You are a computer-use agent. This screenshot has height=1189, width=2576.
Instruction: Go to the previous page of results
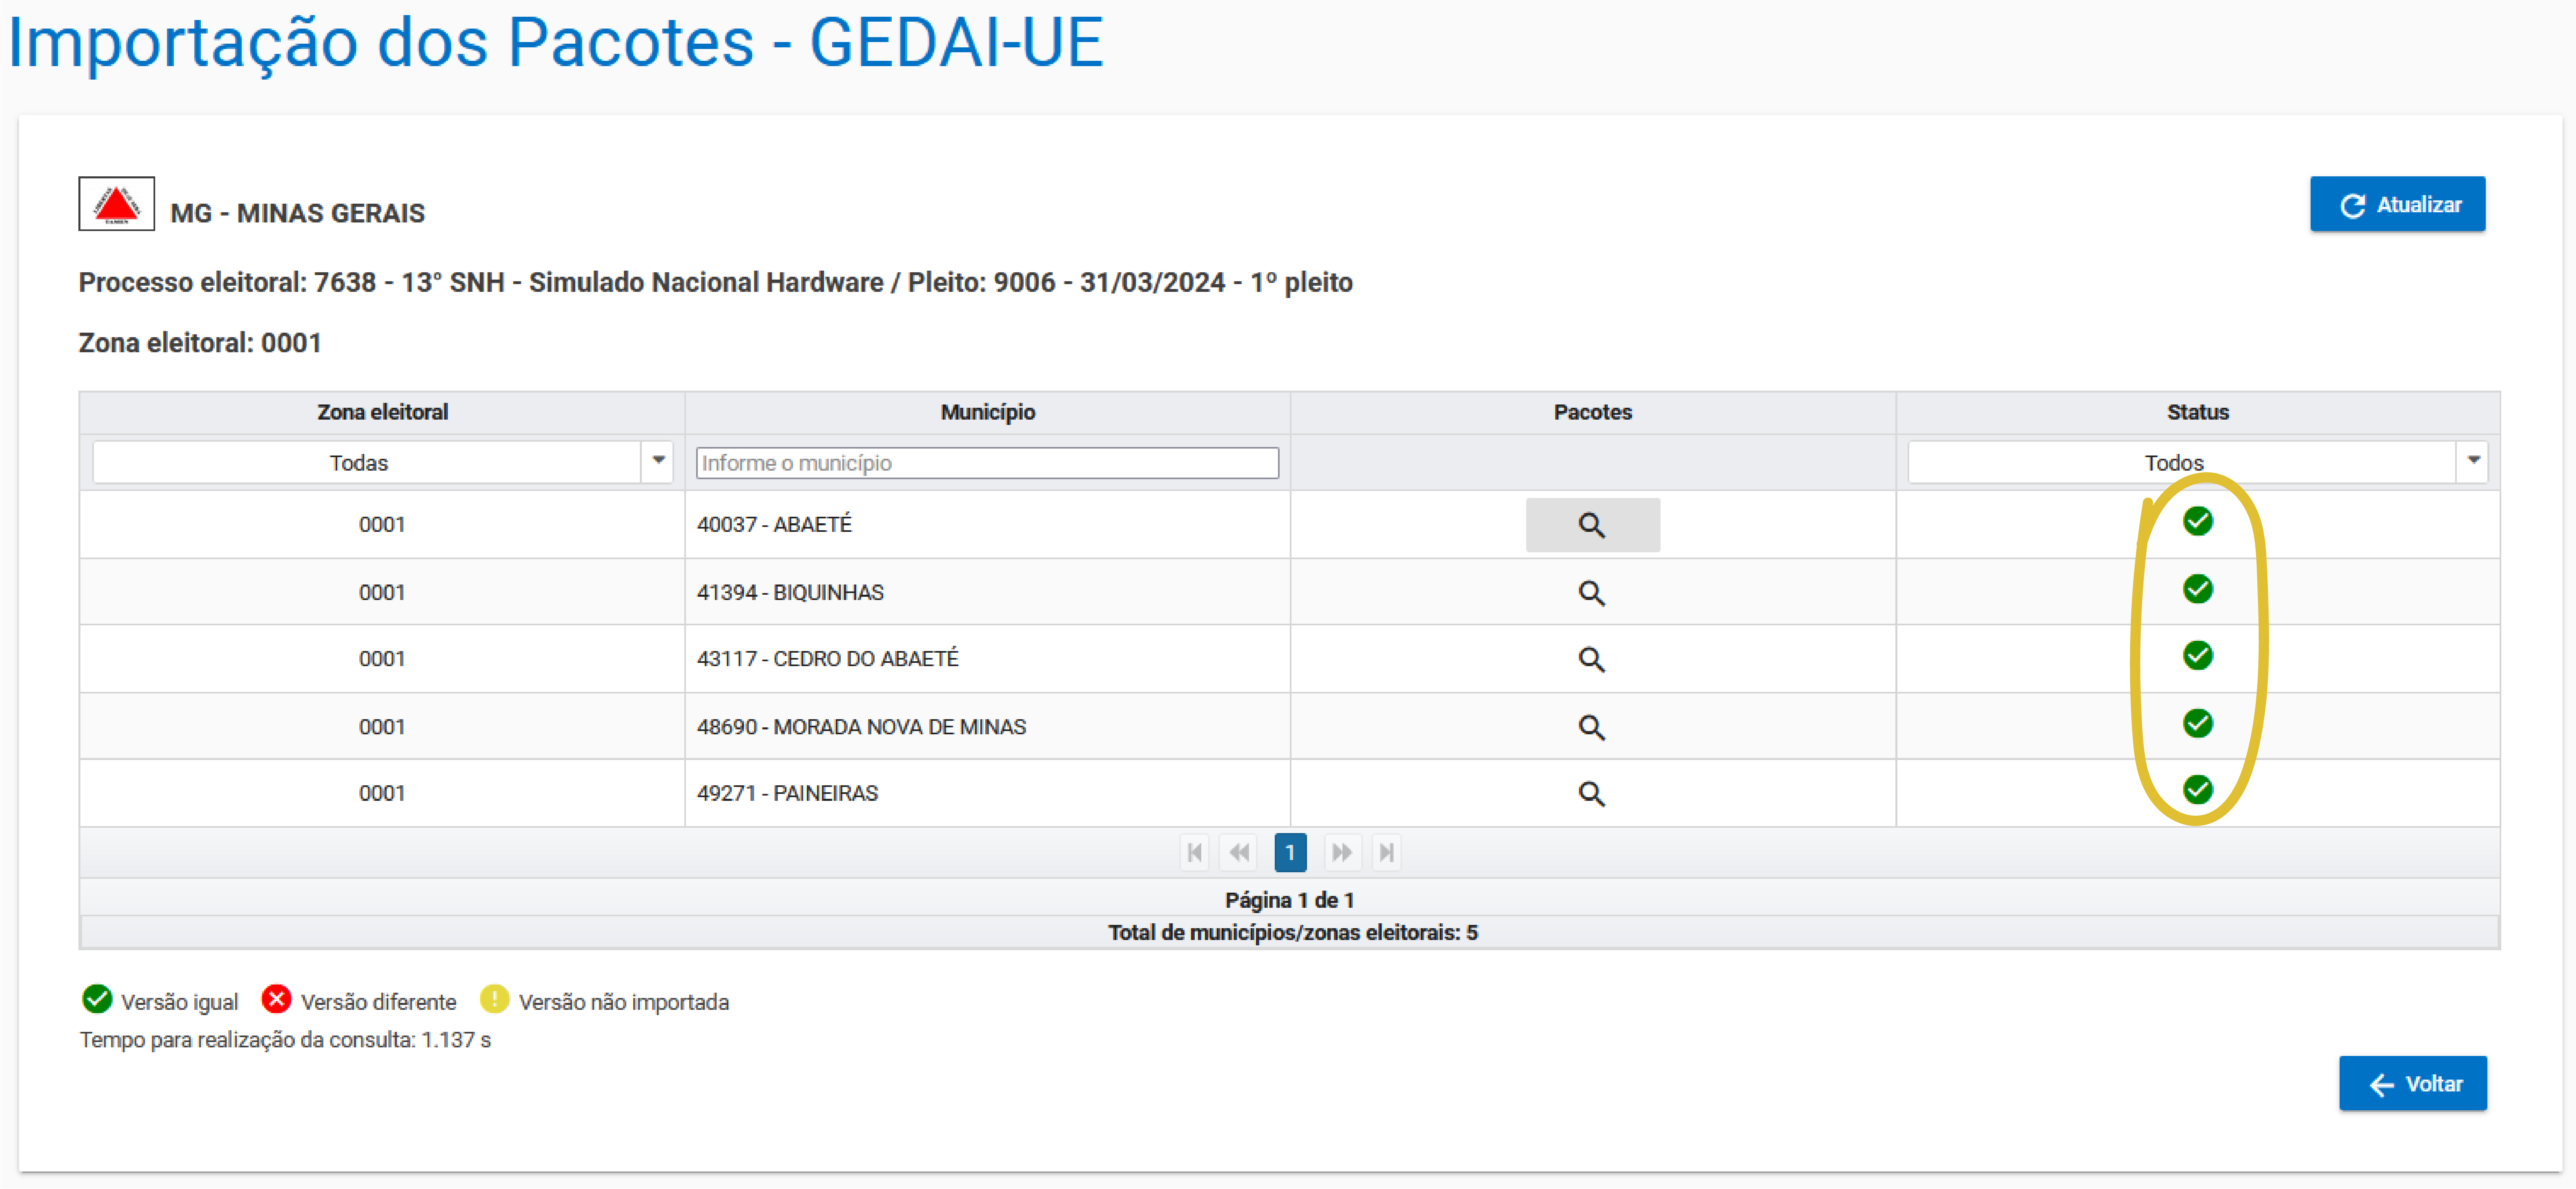(1239, 853)
